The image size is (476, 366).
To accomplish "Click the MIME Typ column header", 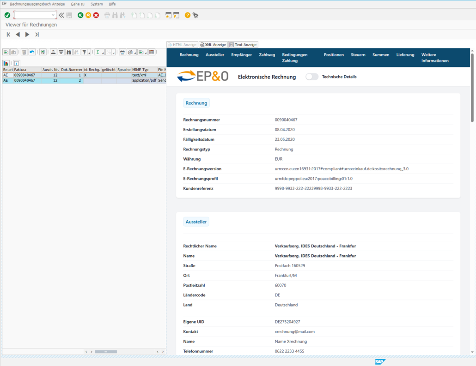I will (144, 70).
